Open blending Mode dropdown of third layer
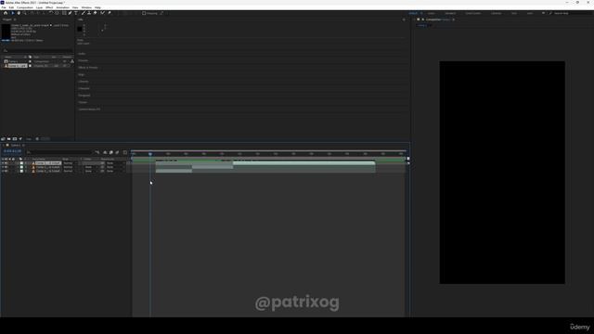Image resolution: width=594 pixels, height=334 pixels. click(71, 171)
